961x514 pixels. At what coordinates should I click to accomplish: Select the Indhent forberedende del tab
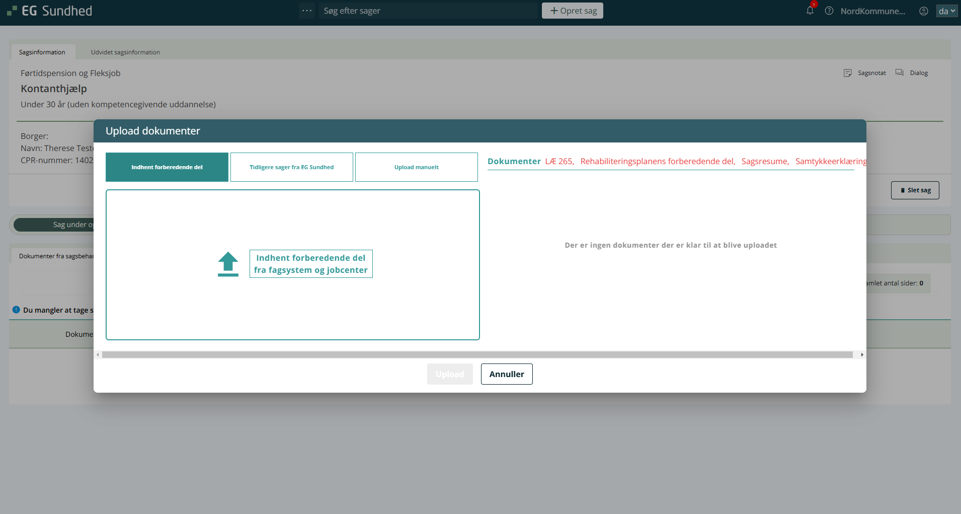coord(167,167)
